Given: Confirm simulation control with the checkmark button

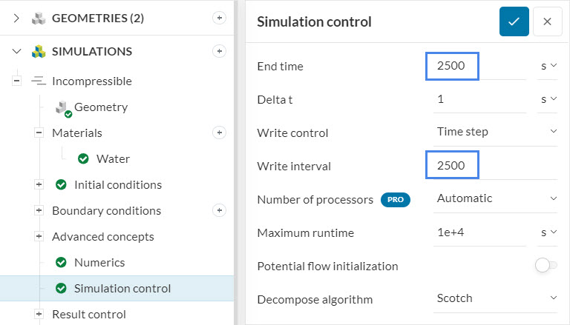Looking at the screenshot, I should coord(514,21).
